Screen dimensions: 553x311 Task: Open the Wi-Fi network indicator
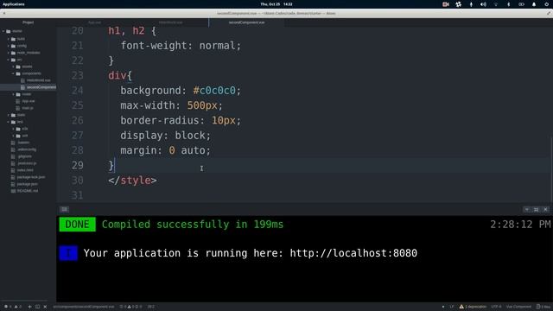(x=496, y=4)
